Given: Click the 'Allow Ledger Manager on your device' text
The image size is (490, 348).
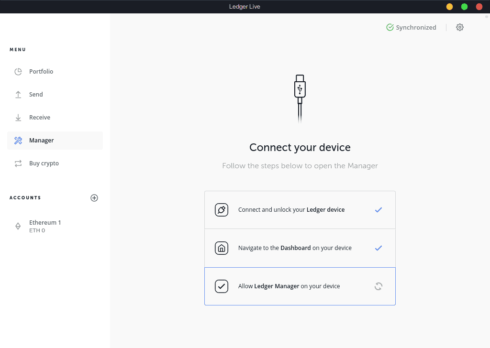Looking at the screenshot, I should click(x=289, y=286).
